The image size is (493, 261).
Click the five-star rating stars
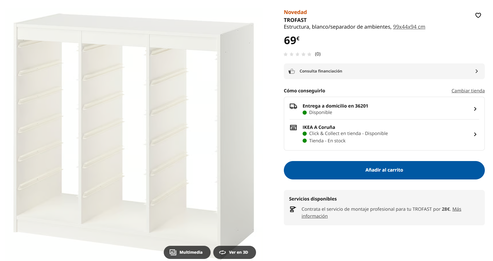(297, 54)
